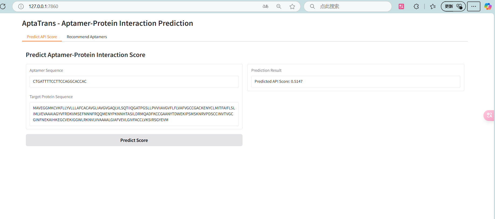Click the Prediction Result output box
This screenshot has width=495, height=219.
tap(356, 82)
